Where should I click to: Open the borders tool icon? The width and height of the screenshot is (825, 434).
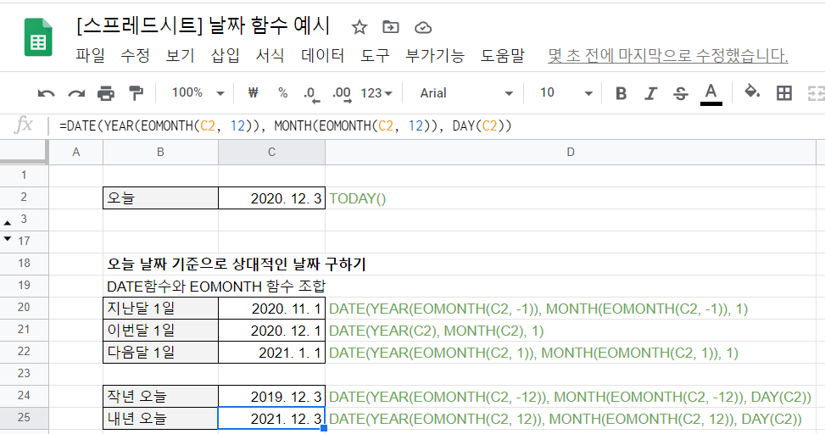tap(784, 93)
